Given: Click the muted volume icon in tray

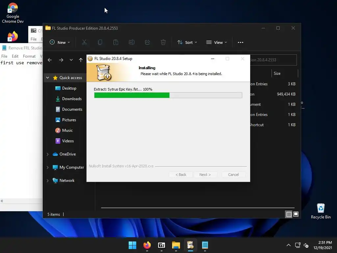Looking at the screenshot, I should 306,245.
